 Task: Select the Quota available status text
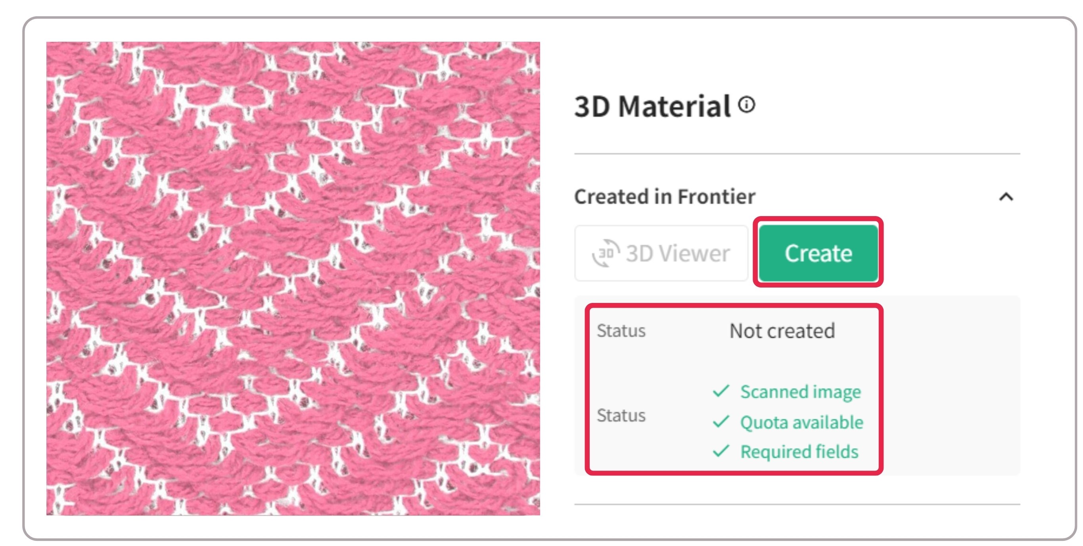pos(802,422)
